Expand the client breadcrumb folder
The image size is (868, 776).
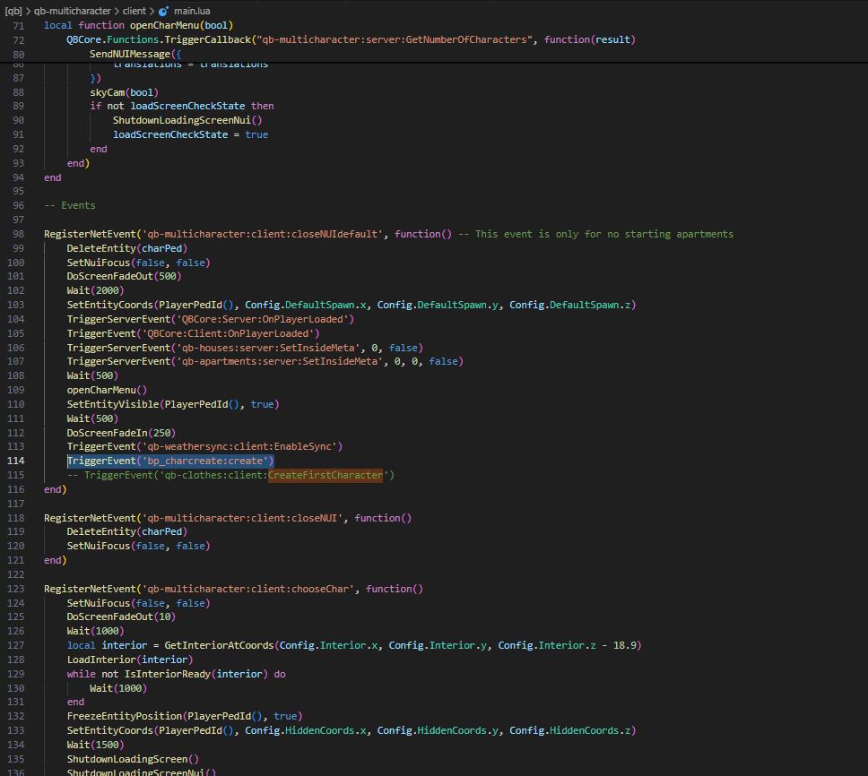pos(134,11)
